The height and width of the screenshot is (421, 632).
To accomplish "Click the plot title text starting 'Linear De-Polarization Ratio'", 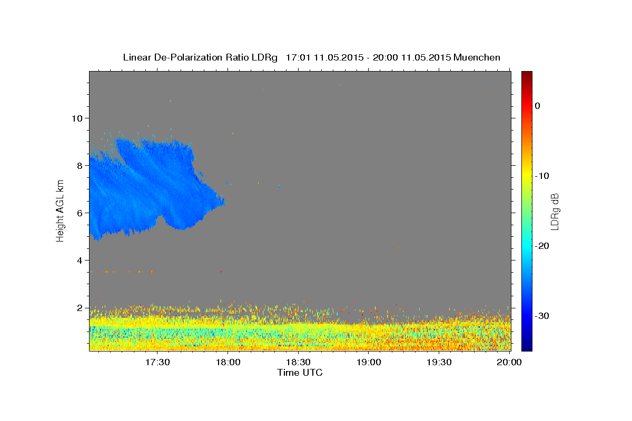I will [x=311, y=57].
